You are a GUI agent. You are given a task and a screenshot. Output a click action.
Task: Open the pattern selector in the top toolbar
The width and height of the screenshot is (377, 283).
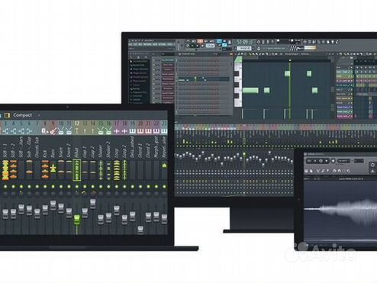click(244, 48)
